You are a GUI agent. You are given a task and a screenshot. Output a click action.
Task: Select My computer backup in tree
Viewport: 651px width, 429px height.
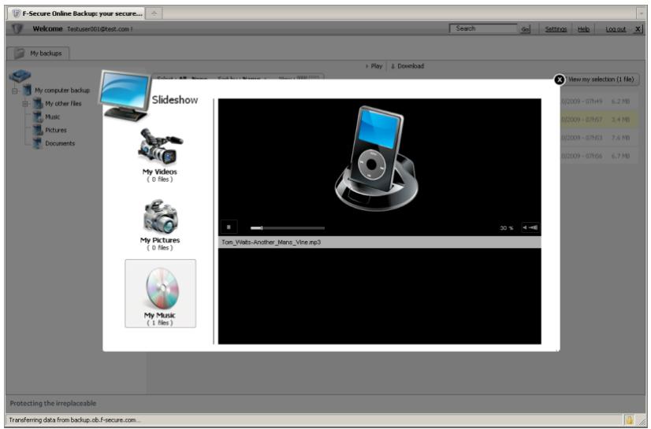(62, 91)
